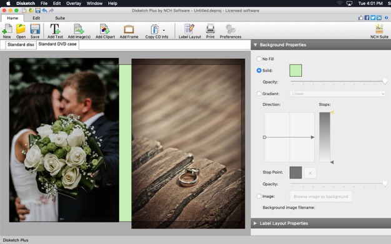This screenshot has height=244, width=391.
Task: Expand the Label Layout Properties panel
Action: (x=255, y=223)
